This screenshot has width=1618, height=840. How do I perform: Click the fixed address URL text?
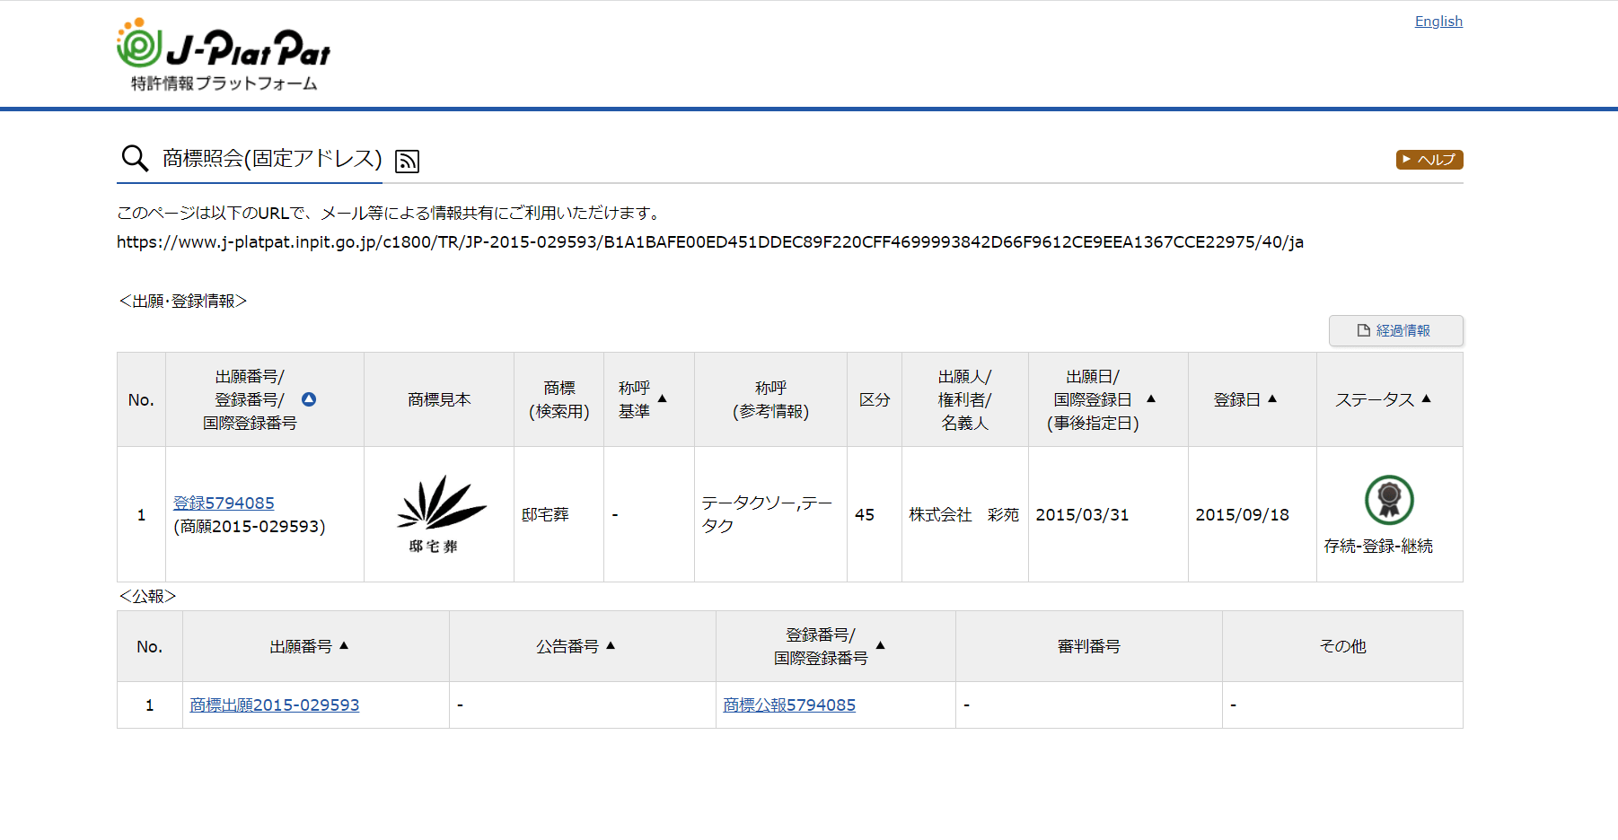(709, 242)
